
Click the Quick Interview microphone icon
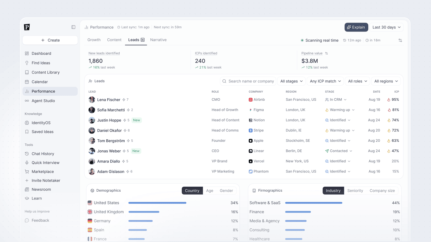click(27, 163)
